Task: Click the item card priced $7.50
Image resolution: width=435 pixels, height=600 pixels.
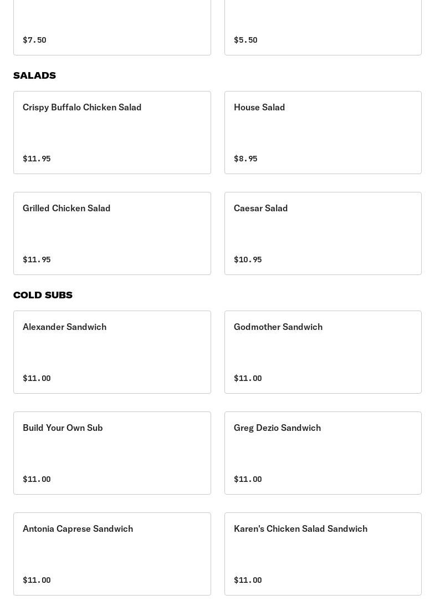Action: 112,28
